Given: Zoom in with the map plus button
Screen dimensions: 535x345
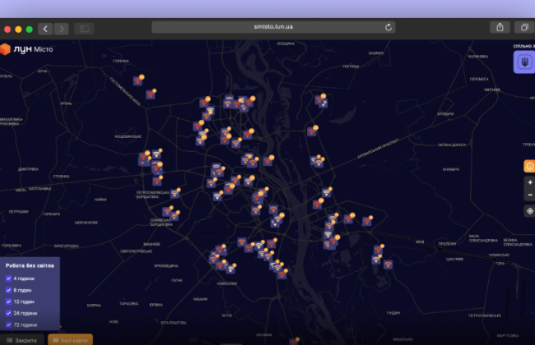Looking at the screenshot, I should coord(529,182).
